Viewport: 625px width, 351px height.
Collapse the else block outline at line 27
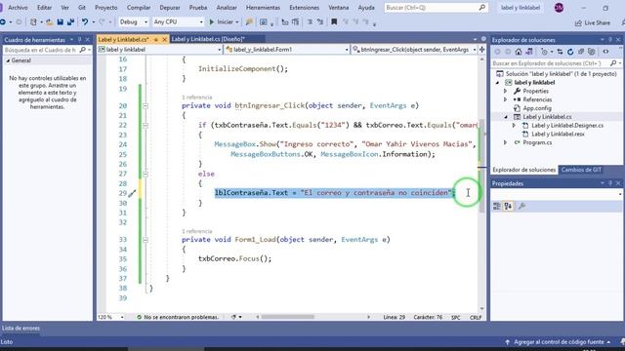pyautogui.click(x=146, y=174)
